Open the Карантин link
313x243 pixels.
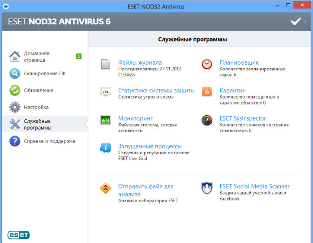pos(232,91)
